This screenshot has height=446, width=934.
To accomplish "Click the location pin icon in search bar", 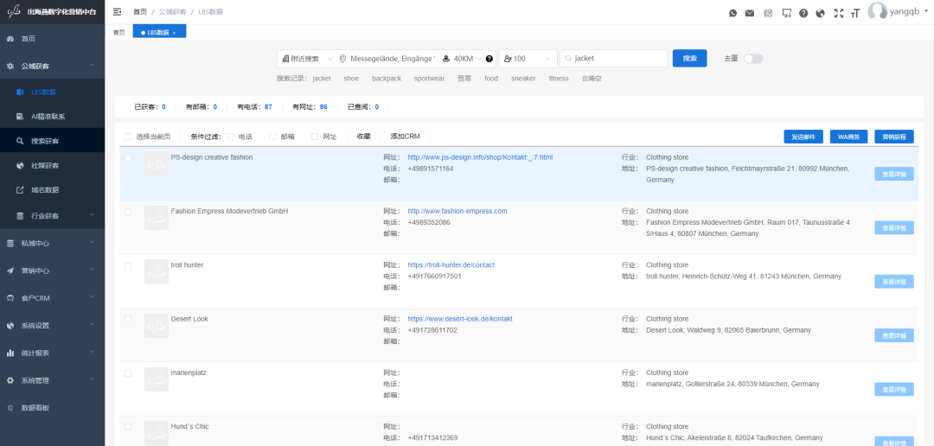I will (x=342, y=59).
